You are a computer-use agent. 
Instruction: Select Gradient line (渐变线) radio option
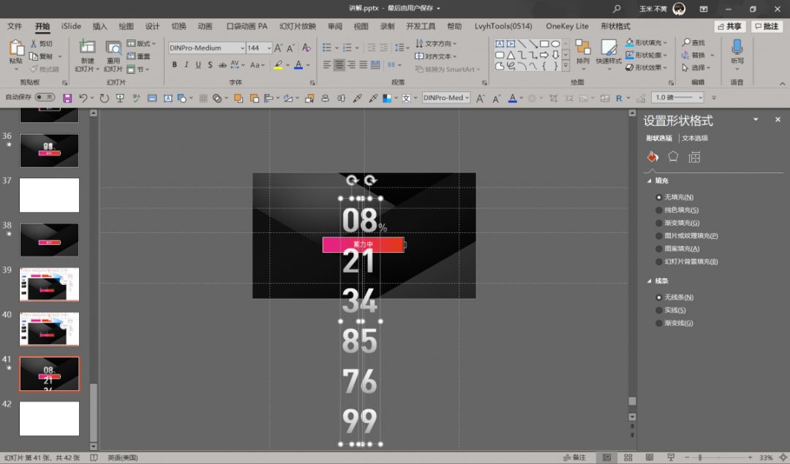pos(658,323)
